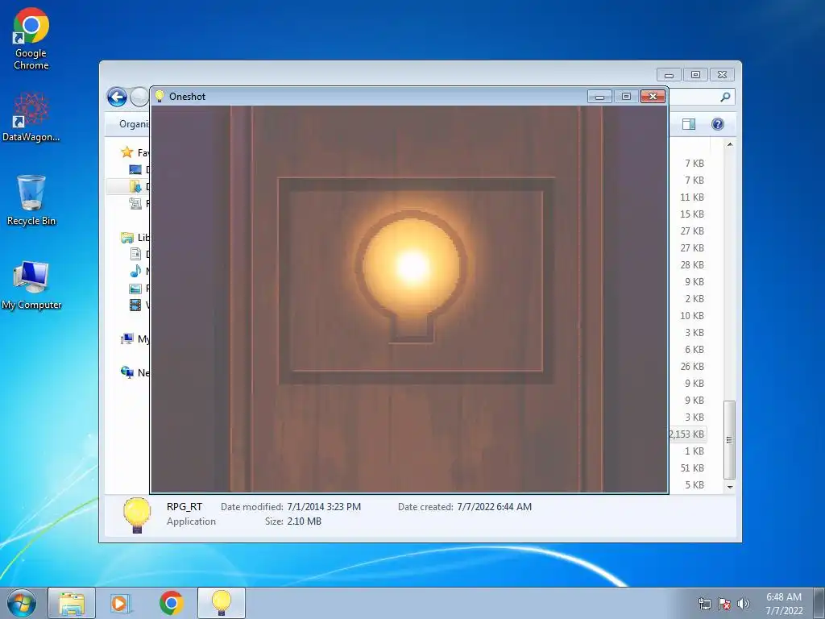Open the Recycle Bin icon

tap(31, 200)
